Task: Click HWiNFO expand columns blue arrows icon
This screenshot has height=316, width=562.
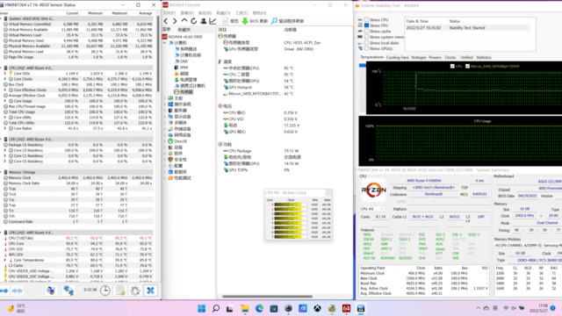Action: pos(4,291)
